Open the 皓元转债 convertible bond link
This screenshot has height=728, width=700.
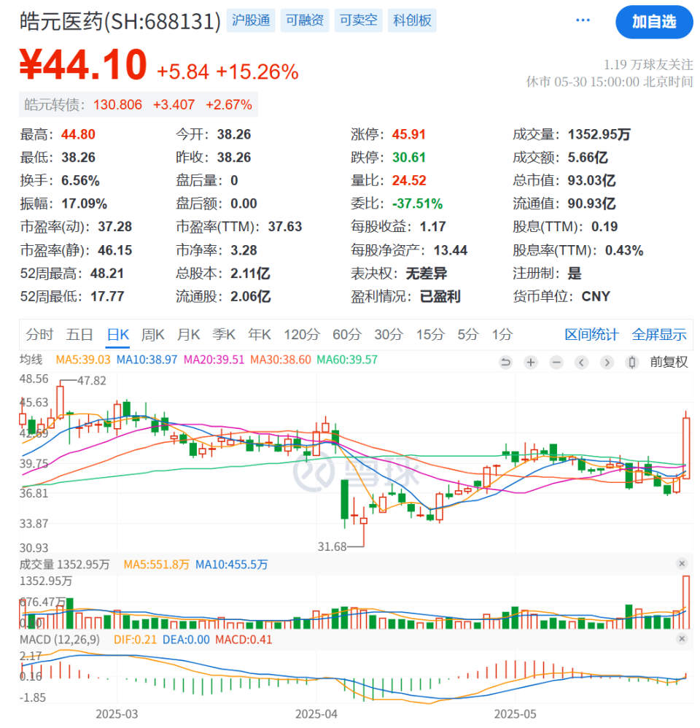click(139, 105)
